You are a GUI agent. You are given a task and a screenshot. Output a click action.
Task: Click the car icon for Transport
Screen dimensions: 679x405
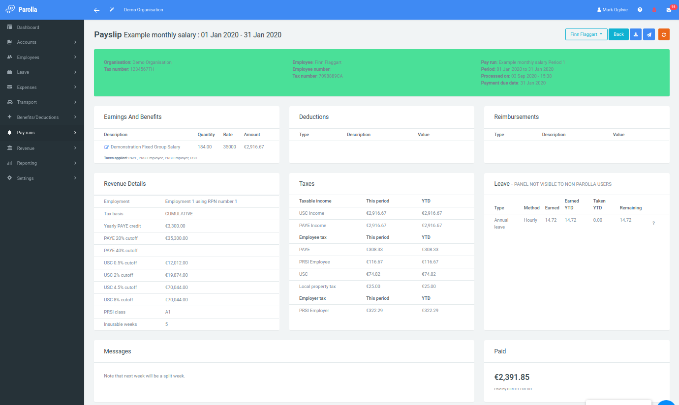[9, 102]
